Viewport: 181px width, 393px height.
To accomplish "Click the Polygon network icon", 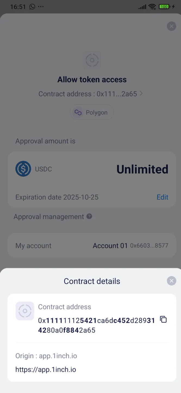I will [78, 112].
